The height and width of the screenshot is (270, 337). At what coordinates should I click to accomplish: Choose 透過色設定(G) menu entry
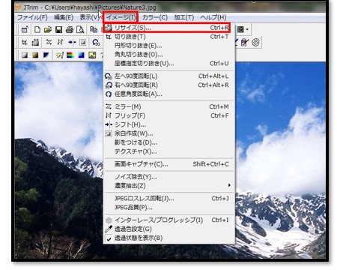[169, 229]
